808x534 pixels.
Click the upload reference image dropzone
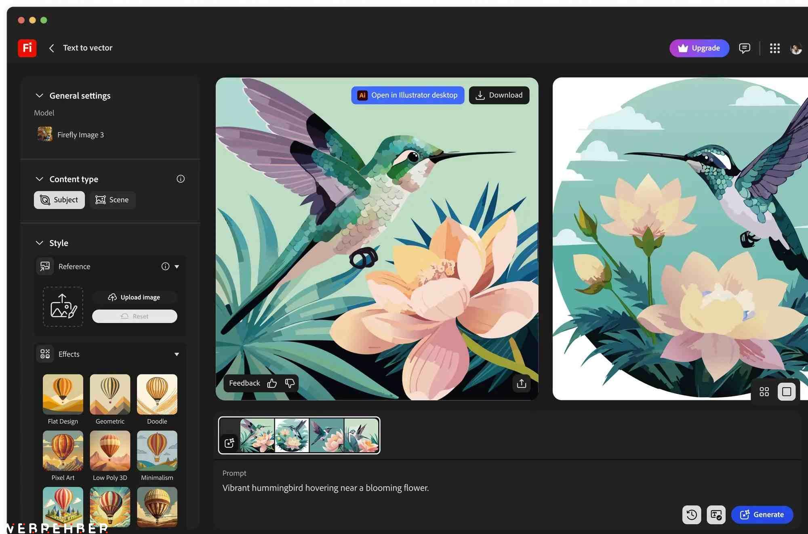63,306
